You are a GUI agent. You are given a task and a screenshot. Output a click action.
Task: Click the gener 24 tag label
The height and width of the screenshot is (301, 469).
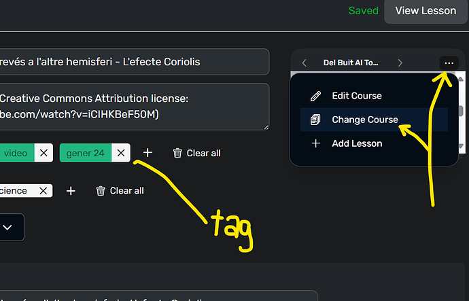point(85,153)
